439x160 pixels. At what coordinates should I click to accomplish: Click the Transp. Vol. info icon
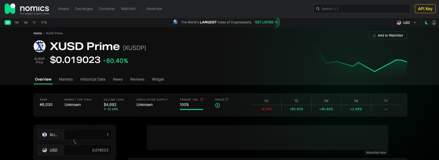[202, 99]
